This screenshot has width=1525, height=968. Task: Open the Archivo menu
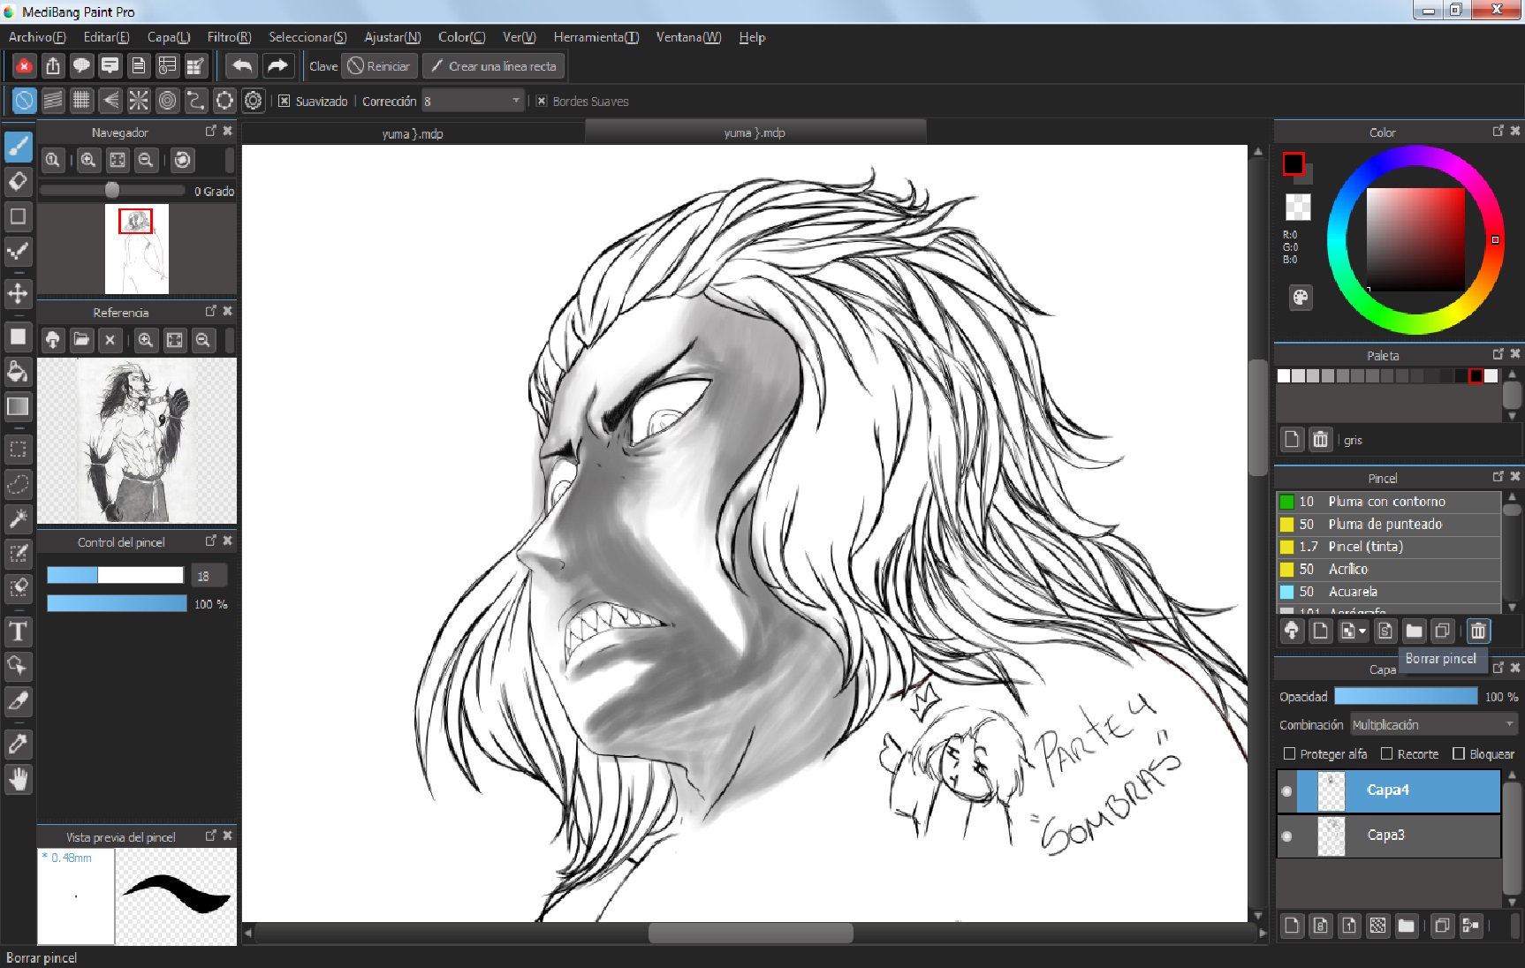point(37,37)
